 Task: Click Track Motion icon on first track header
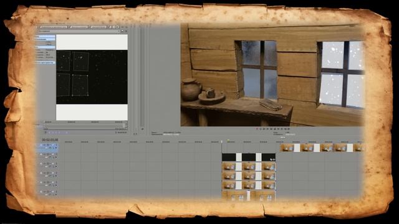44,145
